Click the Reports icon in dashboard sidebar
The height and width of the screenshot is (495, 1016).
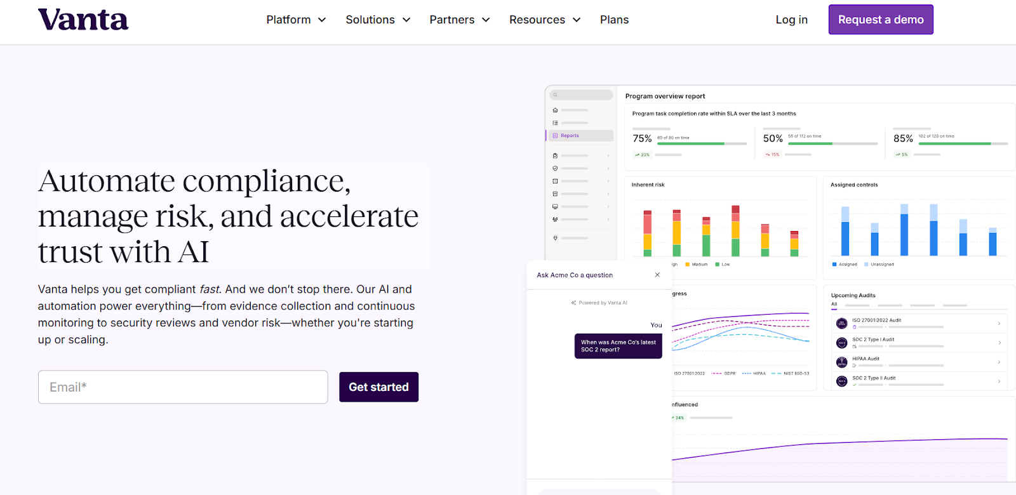click(x=555, y=136)
